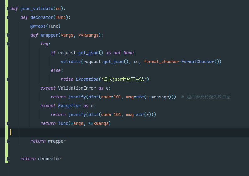Click code=101 on the msg=str(e) line

point(111,114)
